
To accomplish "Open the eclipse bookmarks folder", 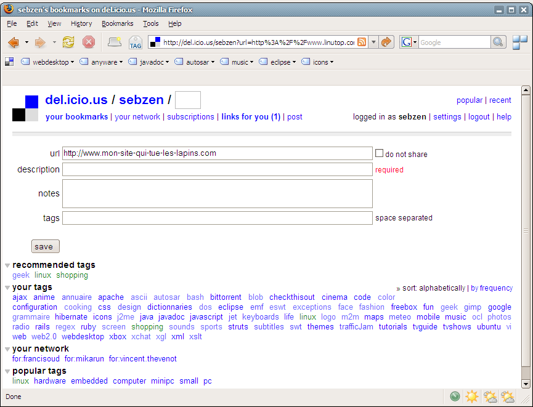I will [277, 62].
